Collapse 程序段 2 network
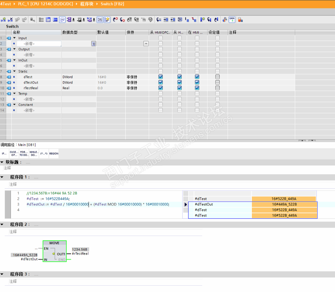335x292 pixels. [2, 224]
